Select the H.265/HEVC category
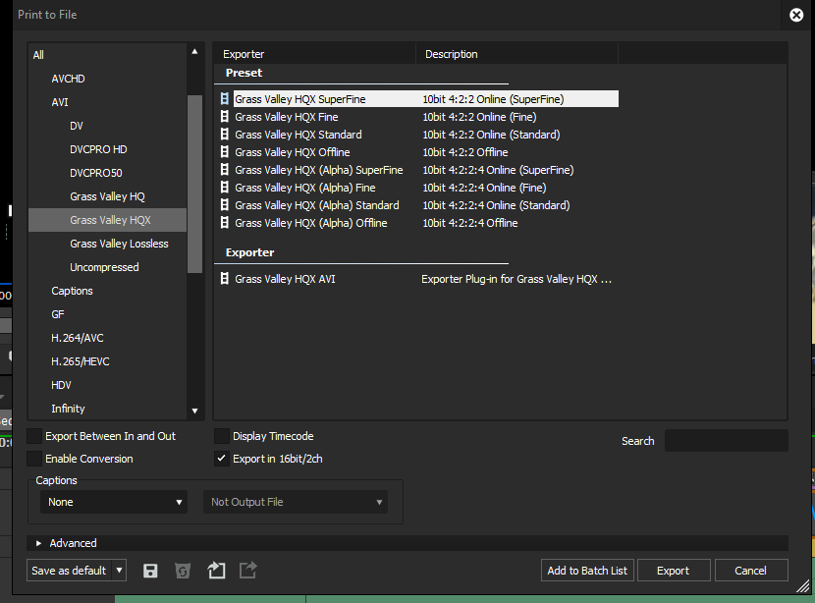 (x=81, y=361)
